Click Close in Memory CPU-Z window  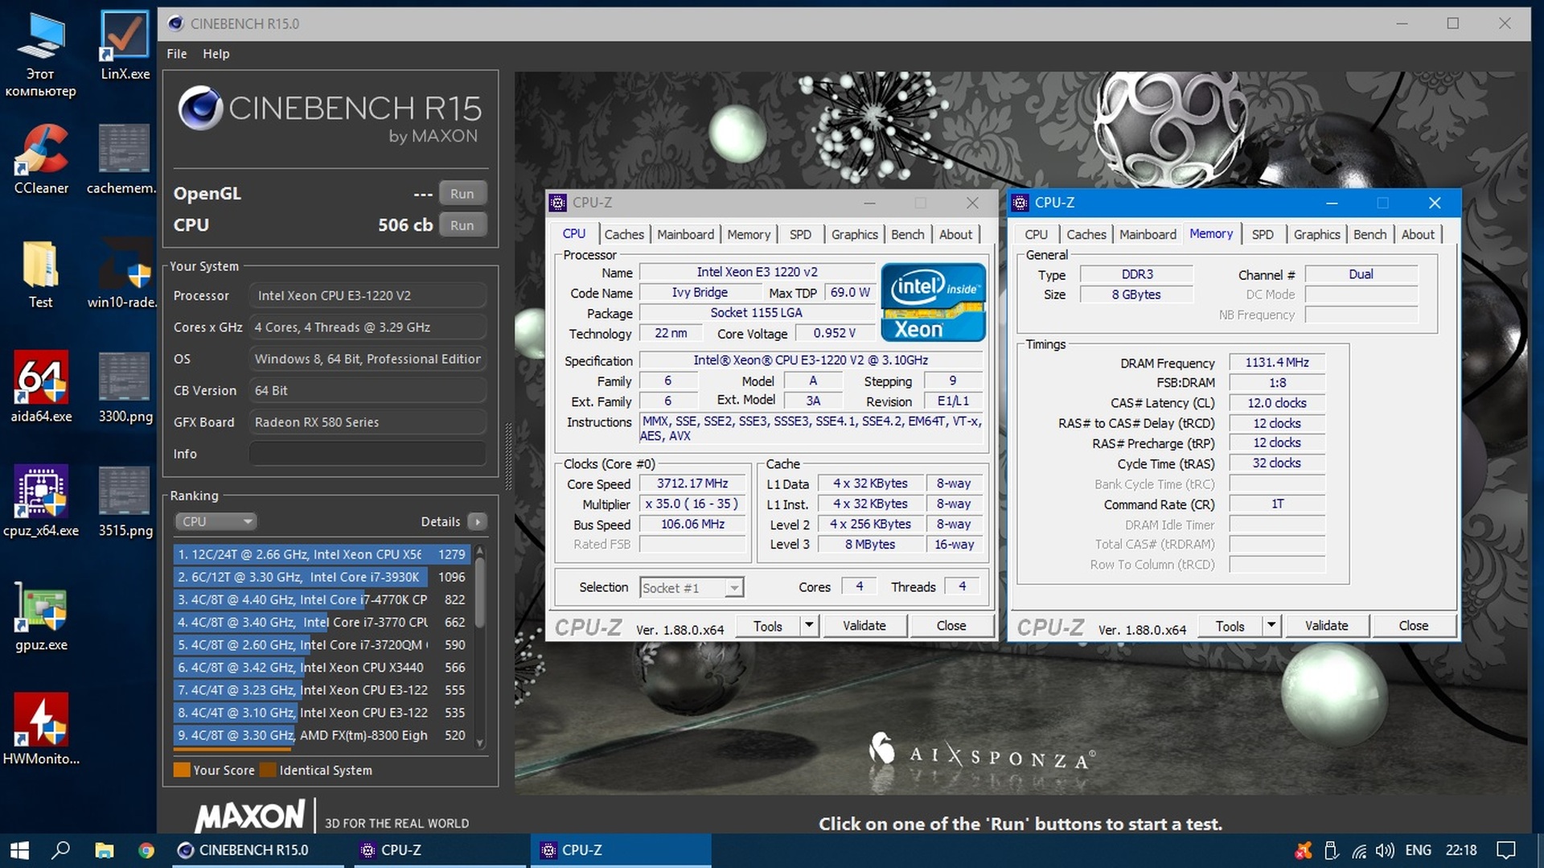click(x=1414, y=626)
